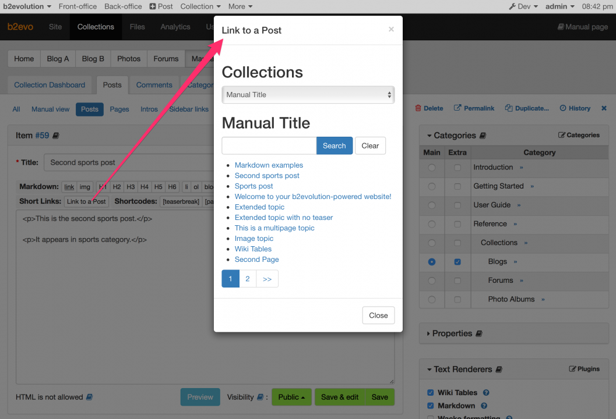
Task: Click the Title input field
Action: point(129,162)
